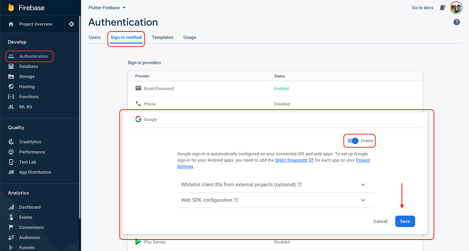Save the Google sign-in settings
The width and height of the screenshot is (469, 251).
point(404,221)
